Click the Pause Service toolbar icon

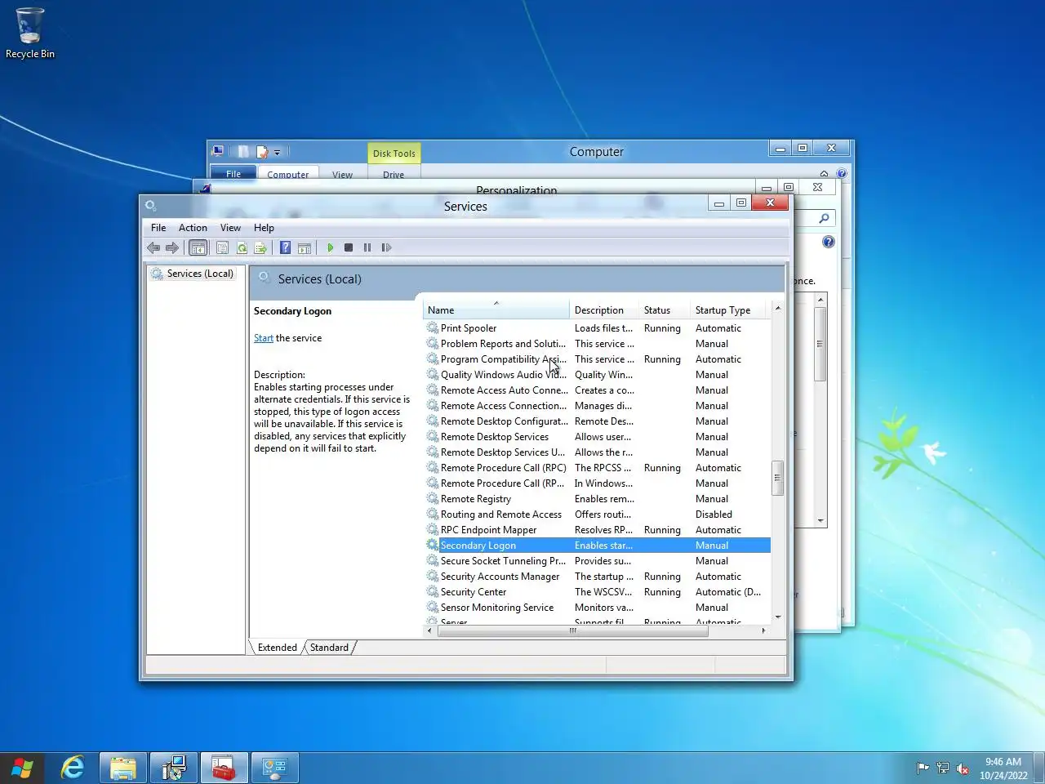click(x=367, y=247)
